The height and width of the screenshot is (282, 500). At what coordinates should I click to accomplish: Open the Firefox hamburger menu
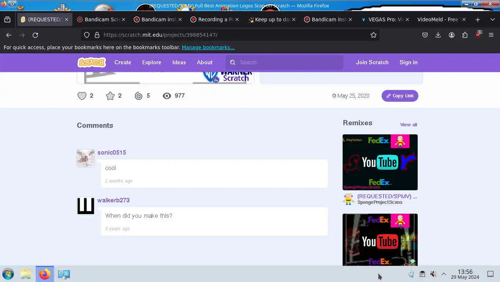pos(491,35)
